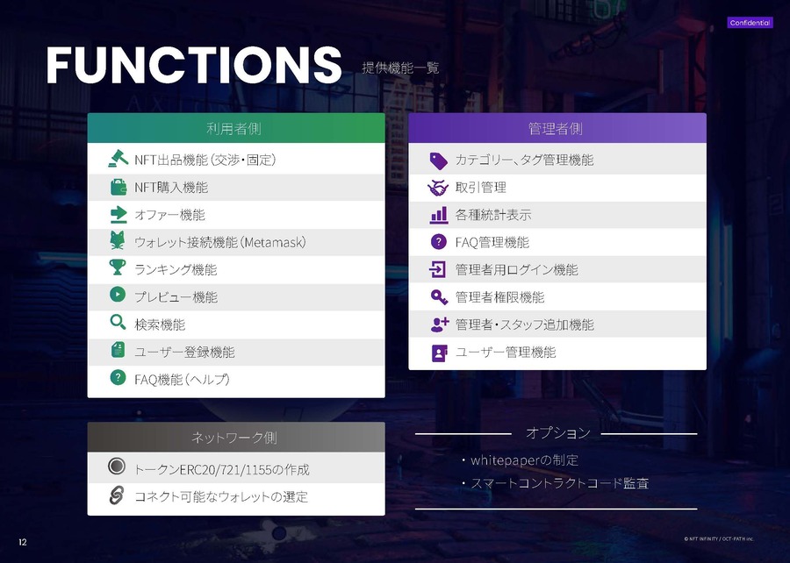Click the ネットワーク側 gray header
This screenshot has height=563, width=790.
[x=235, y=437]
